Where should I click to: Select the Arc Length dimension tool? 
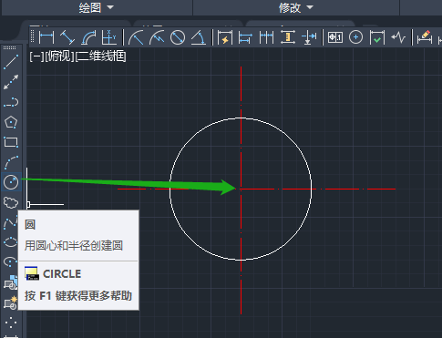88,37
